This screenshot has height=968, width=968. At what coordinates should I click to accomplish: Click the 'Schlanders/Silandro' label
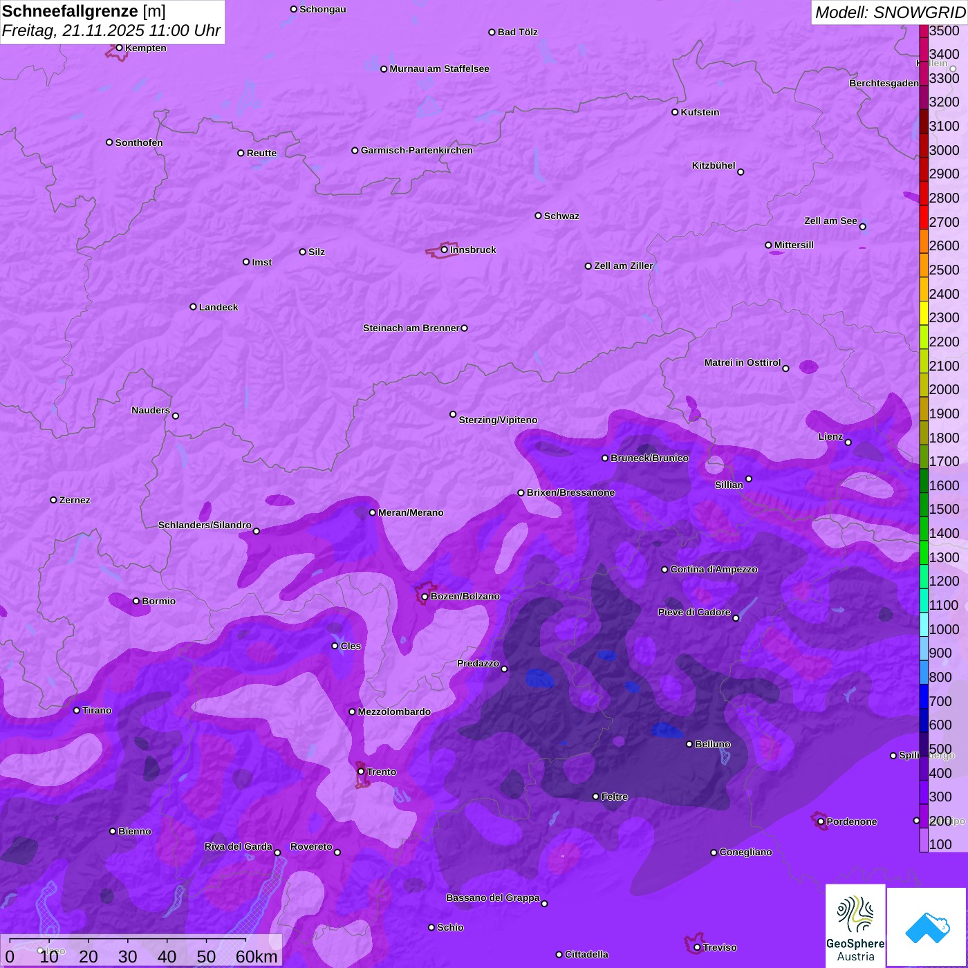205,525
